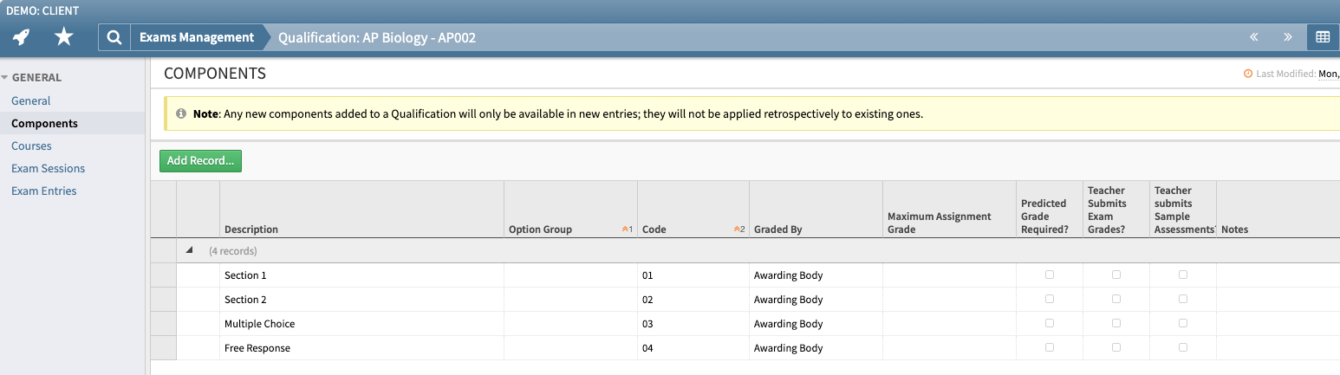This screenshot has width=1340, height=375.
Task: Tick Sample Assessments checkbox for Multiple Choice
Action: (x=1183, y=323)
